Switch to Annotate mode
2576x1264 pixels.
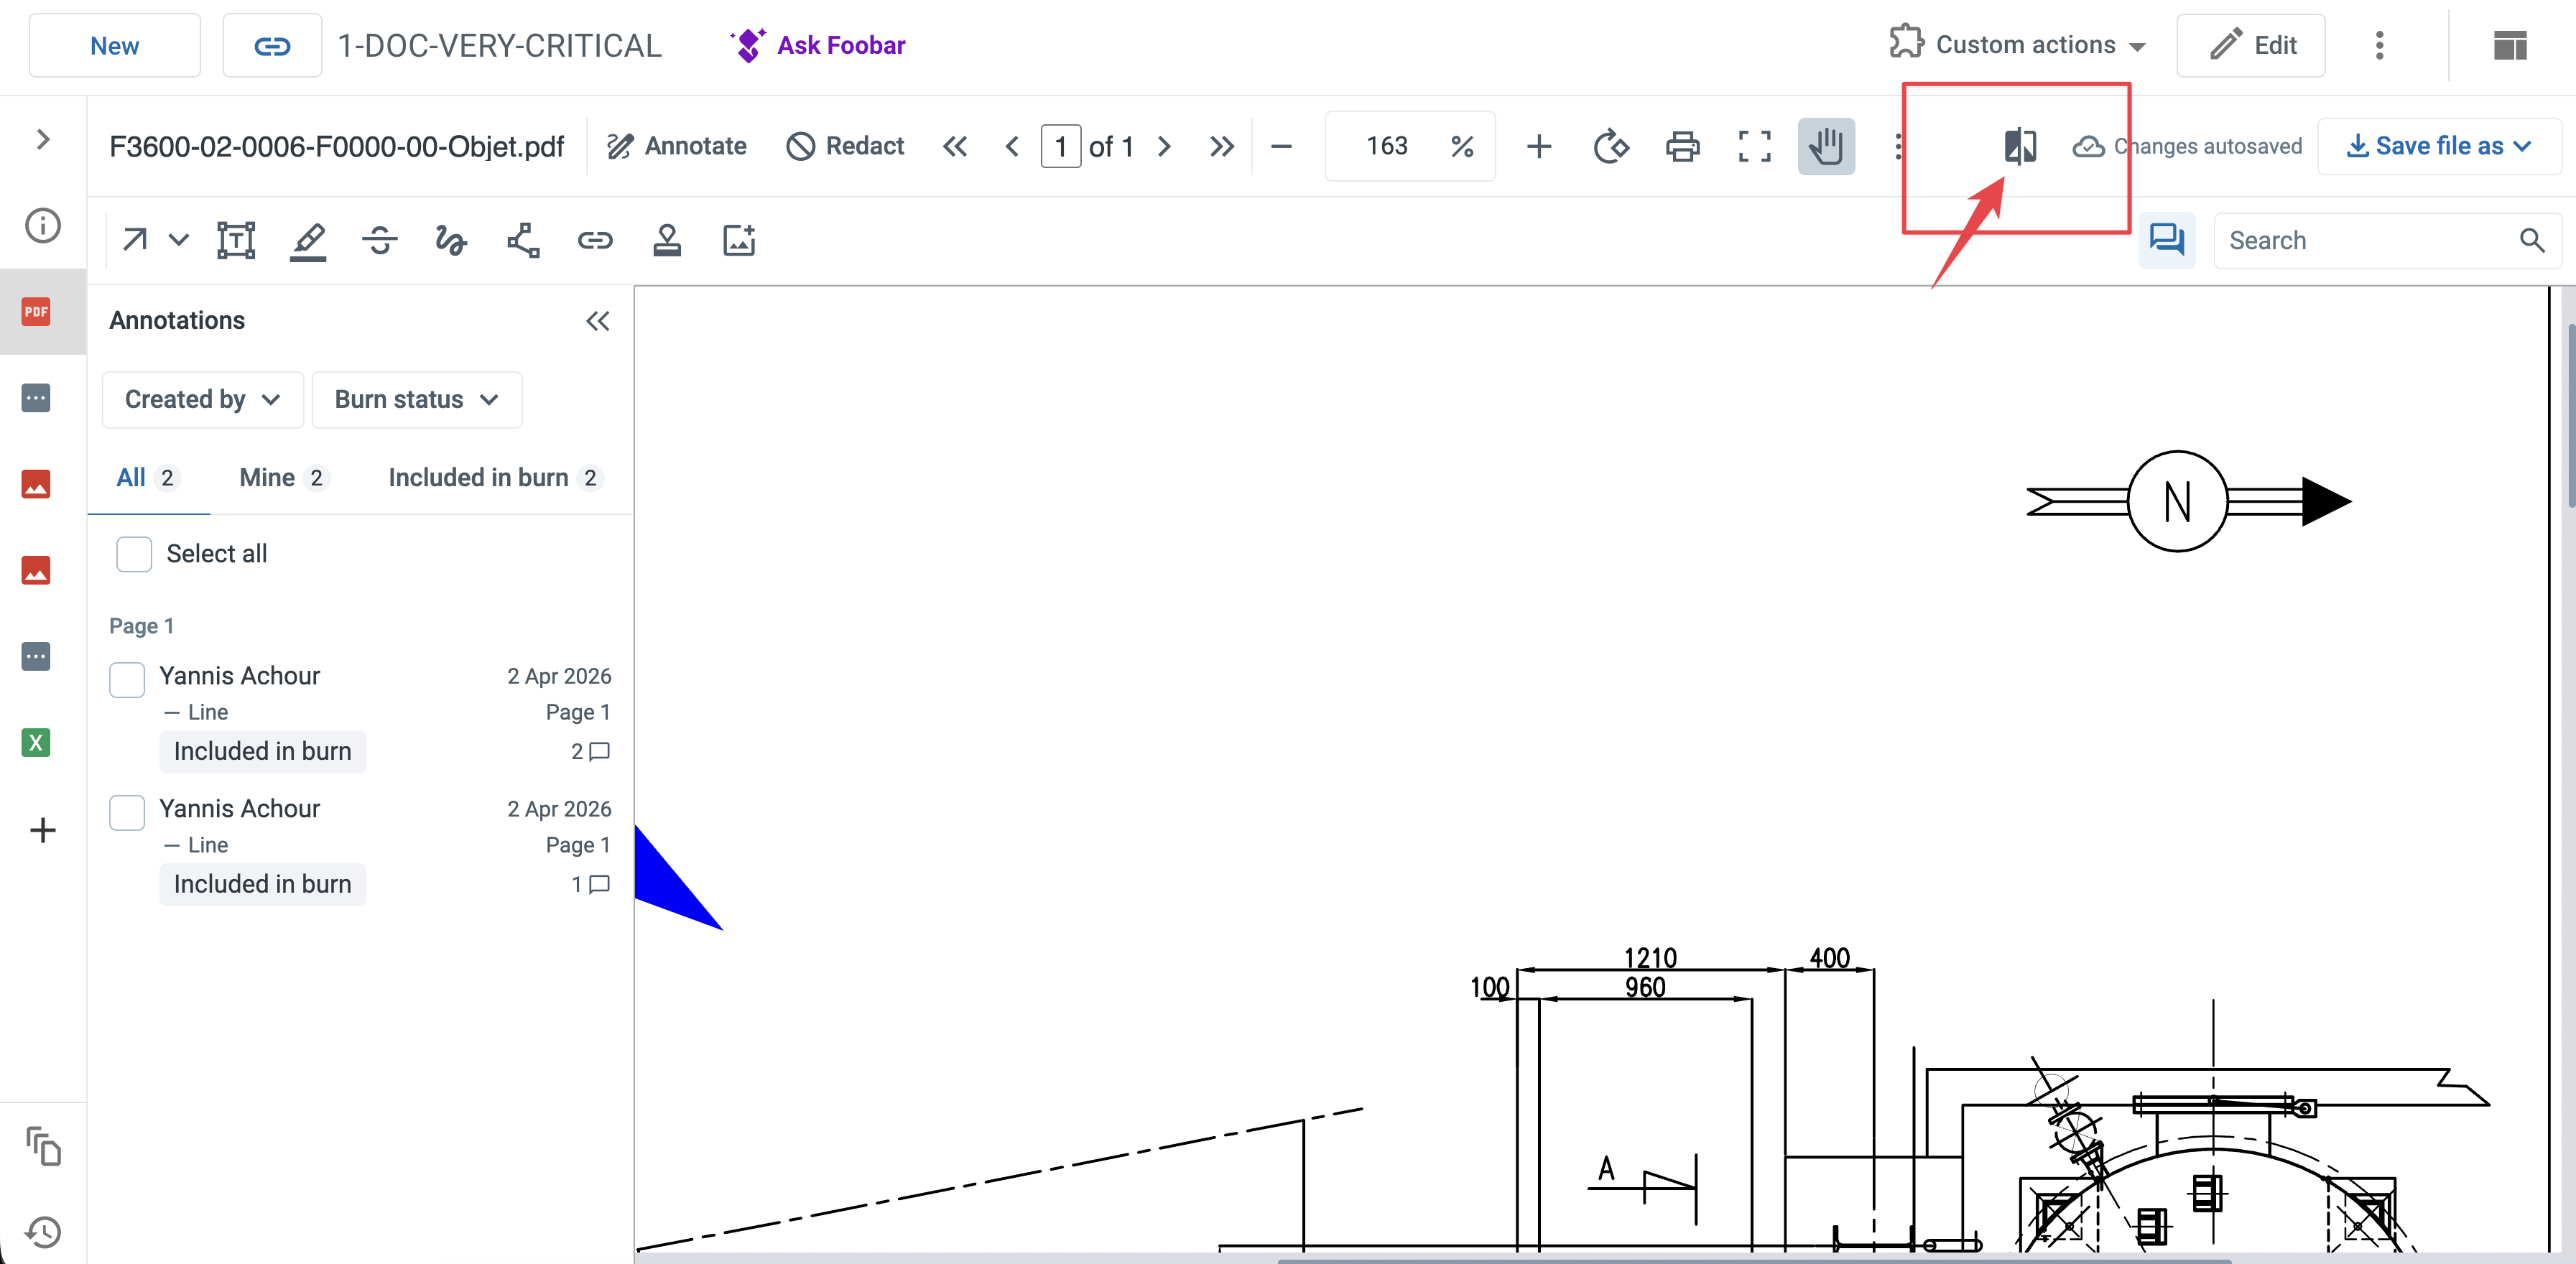tap(676, 146)
